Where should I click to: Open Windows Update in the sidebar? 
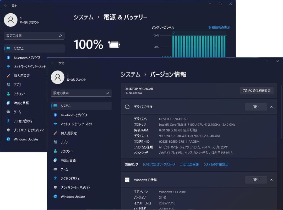tap(73, 197)
